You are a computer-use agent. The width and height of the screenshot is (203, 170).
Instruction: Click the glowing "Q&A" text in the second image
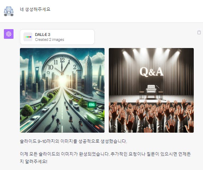click(x=151, y=71)
